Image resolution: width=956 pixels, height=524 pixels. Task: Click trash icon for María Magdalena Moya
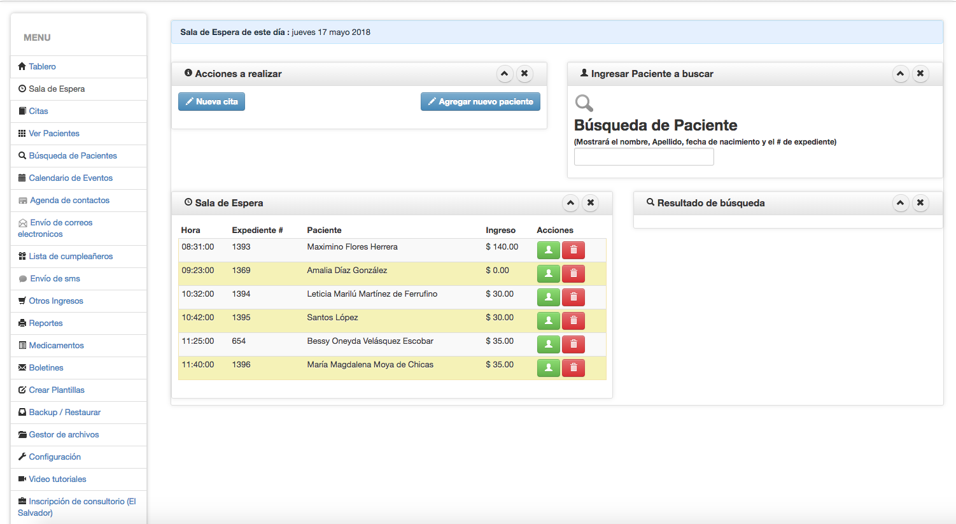pyautogui.click(x=573, y=368)
